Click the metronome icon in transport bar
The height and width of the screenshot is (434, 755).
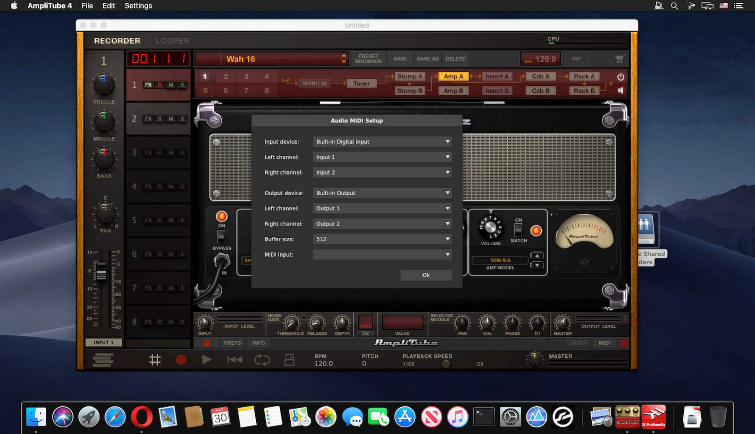(289, 359)
